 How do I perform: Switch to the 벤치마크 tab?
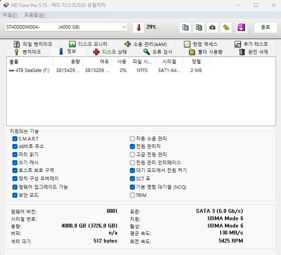coord(27,52)
